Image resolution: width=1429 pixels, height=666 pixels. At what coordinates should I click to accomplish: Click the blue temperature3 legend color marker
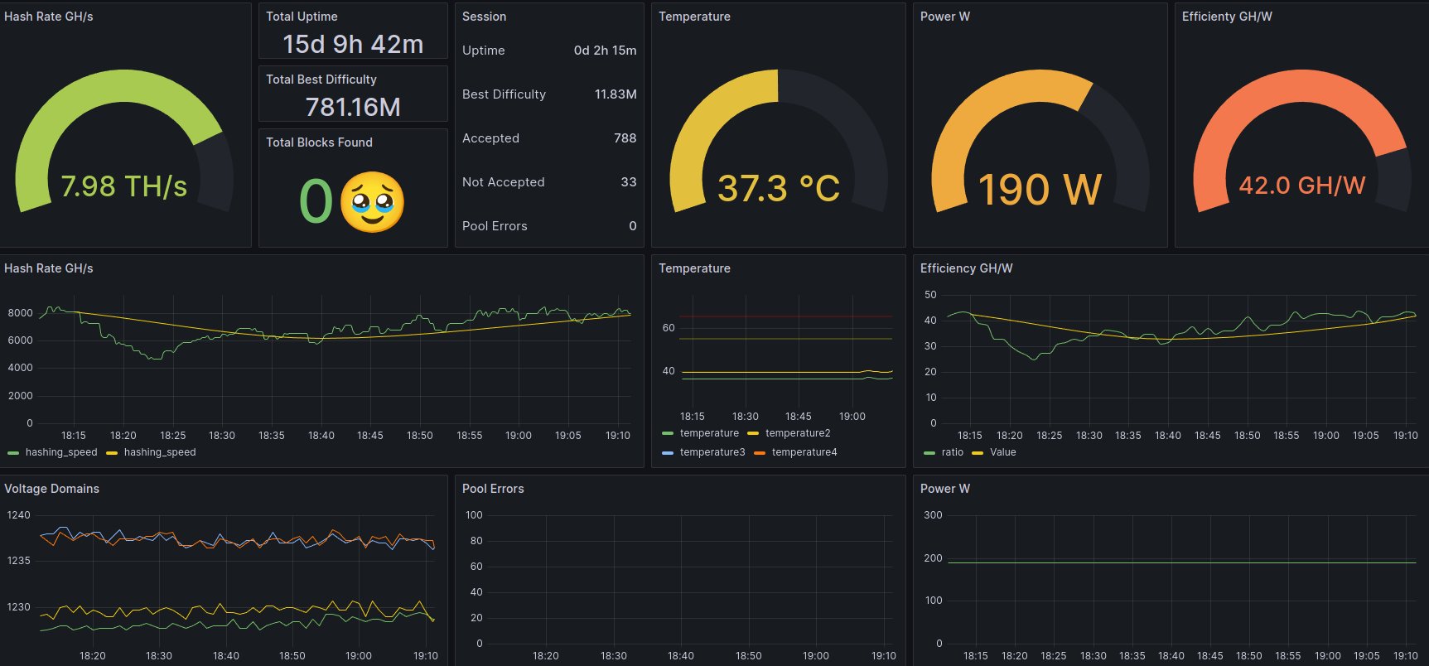[x=668, y=453]
